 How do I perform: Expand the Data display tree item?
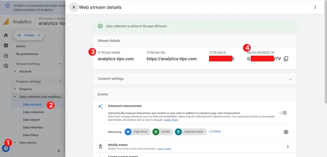click(15, 143)
